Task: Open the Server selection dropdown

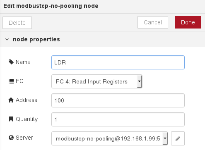Action: coord(110,138)
